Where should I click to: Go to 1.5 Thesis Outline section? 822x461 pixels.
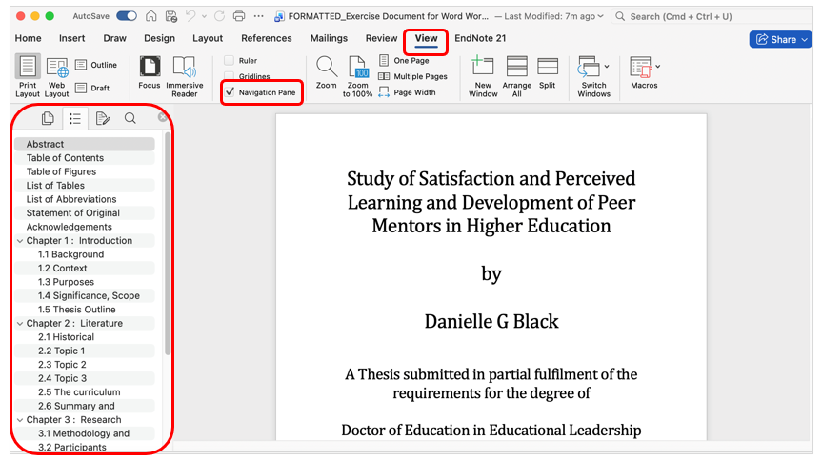[x=85, y=310]
